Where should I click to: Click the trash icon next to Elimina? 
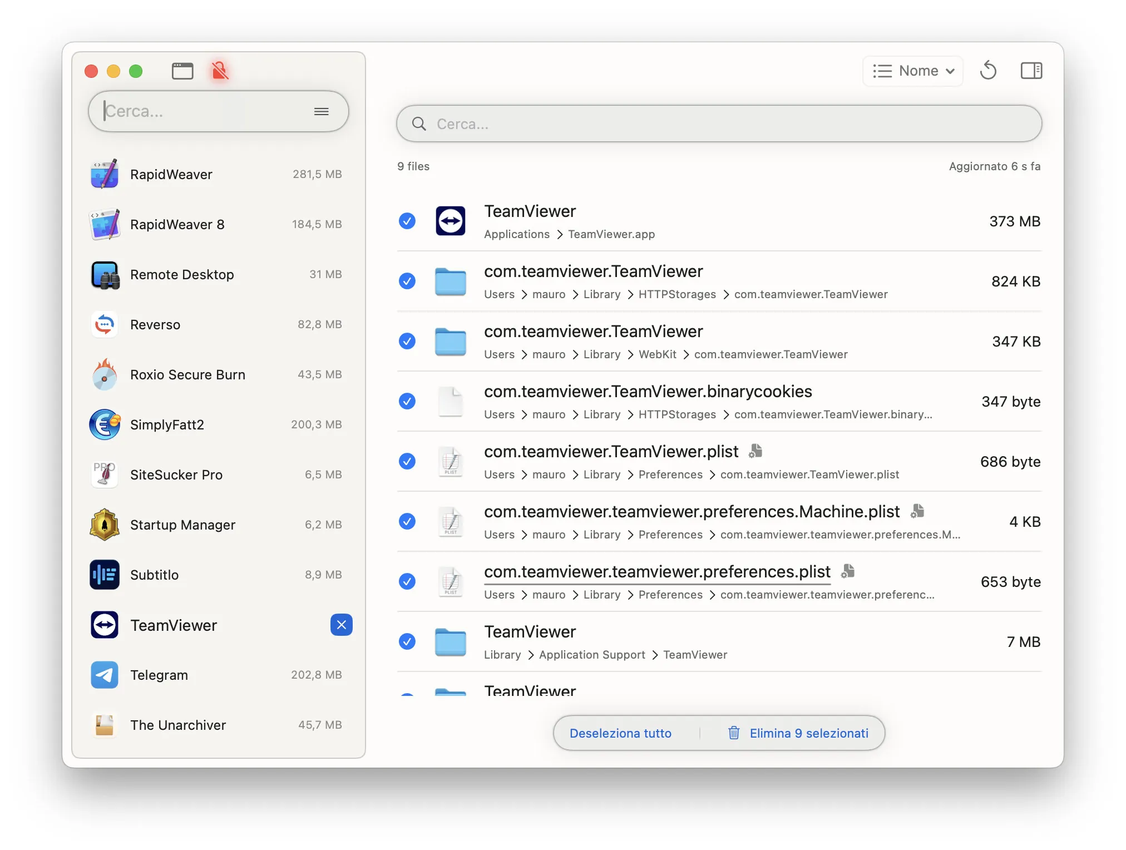[x=734, y=733]
